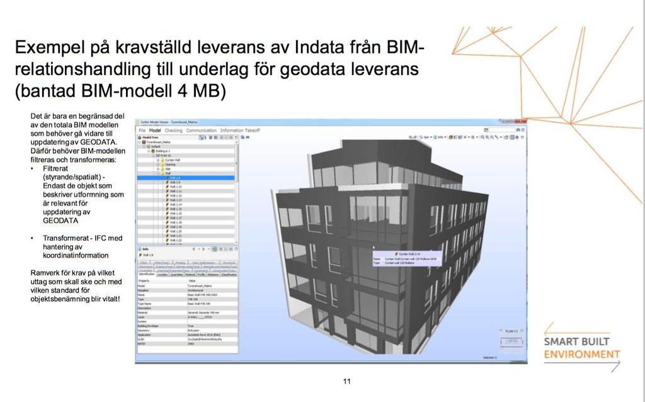Viewport: 645px width, 402px height.
Task: Open the Info tool dropdown arrow
Action: pyautogui.click(x=446, y=137)
